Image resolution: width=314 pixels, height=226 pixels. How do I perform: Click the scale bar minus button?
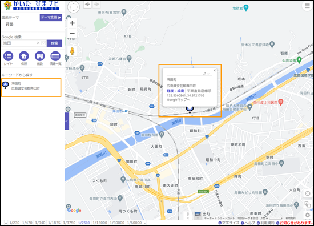coord(145,223)
